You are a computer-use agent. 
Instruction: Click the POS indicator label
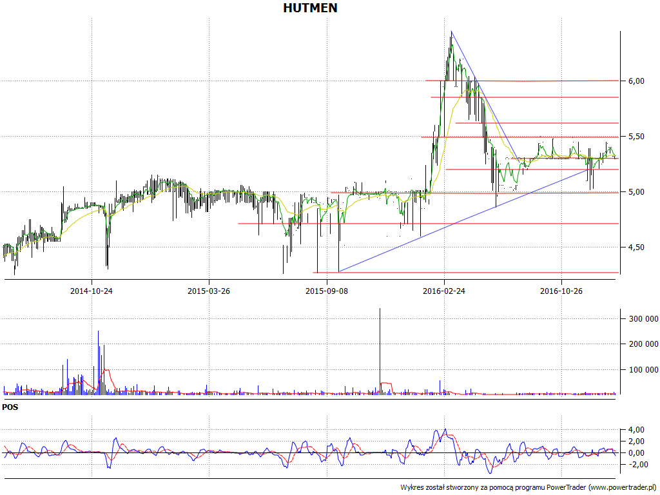10,407
